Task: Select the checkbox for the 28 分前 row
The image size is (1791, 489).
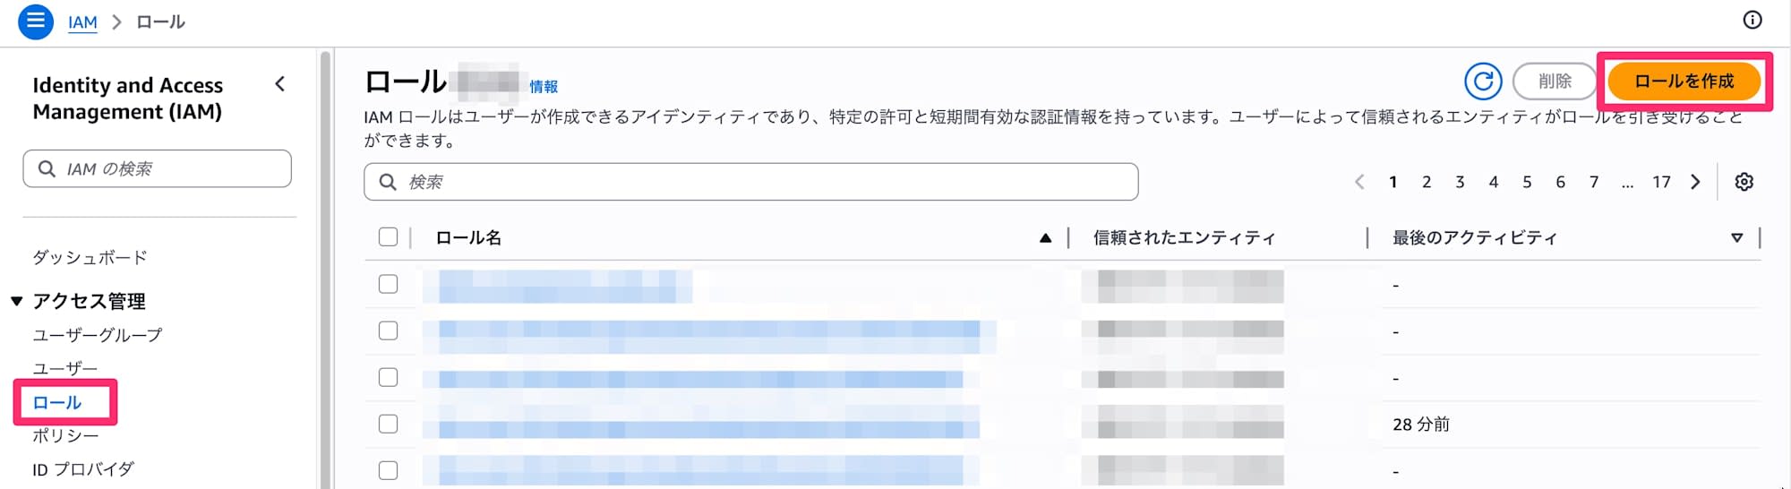Action: [388, 424]
